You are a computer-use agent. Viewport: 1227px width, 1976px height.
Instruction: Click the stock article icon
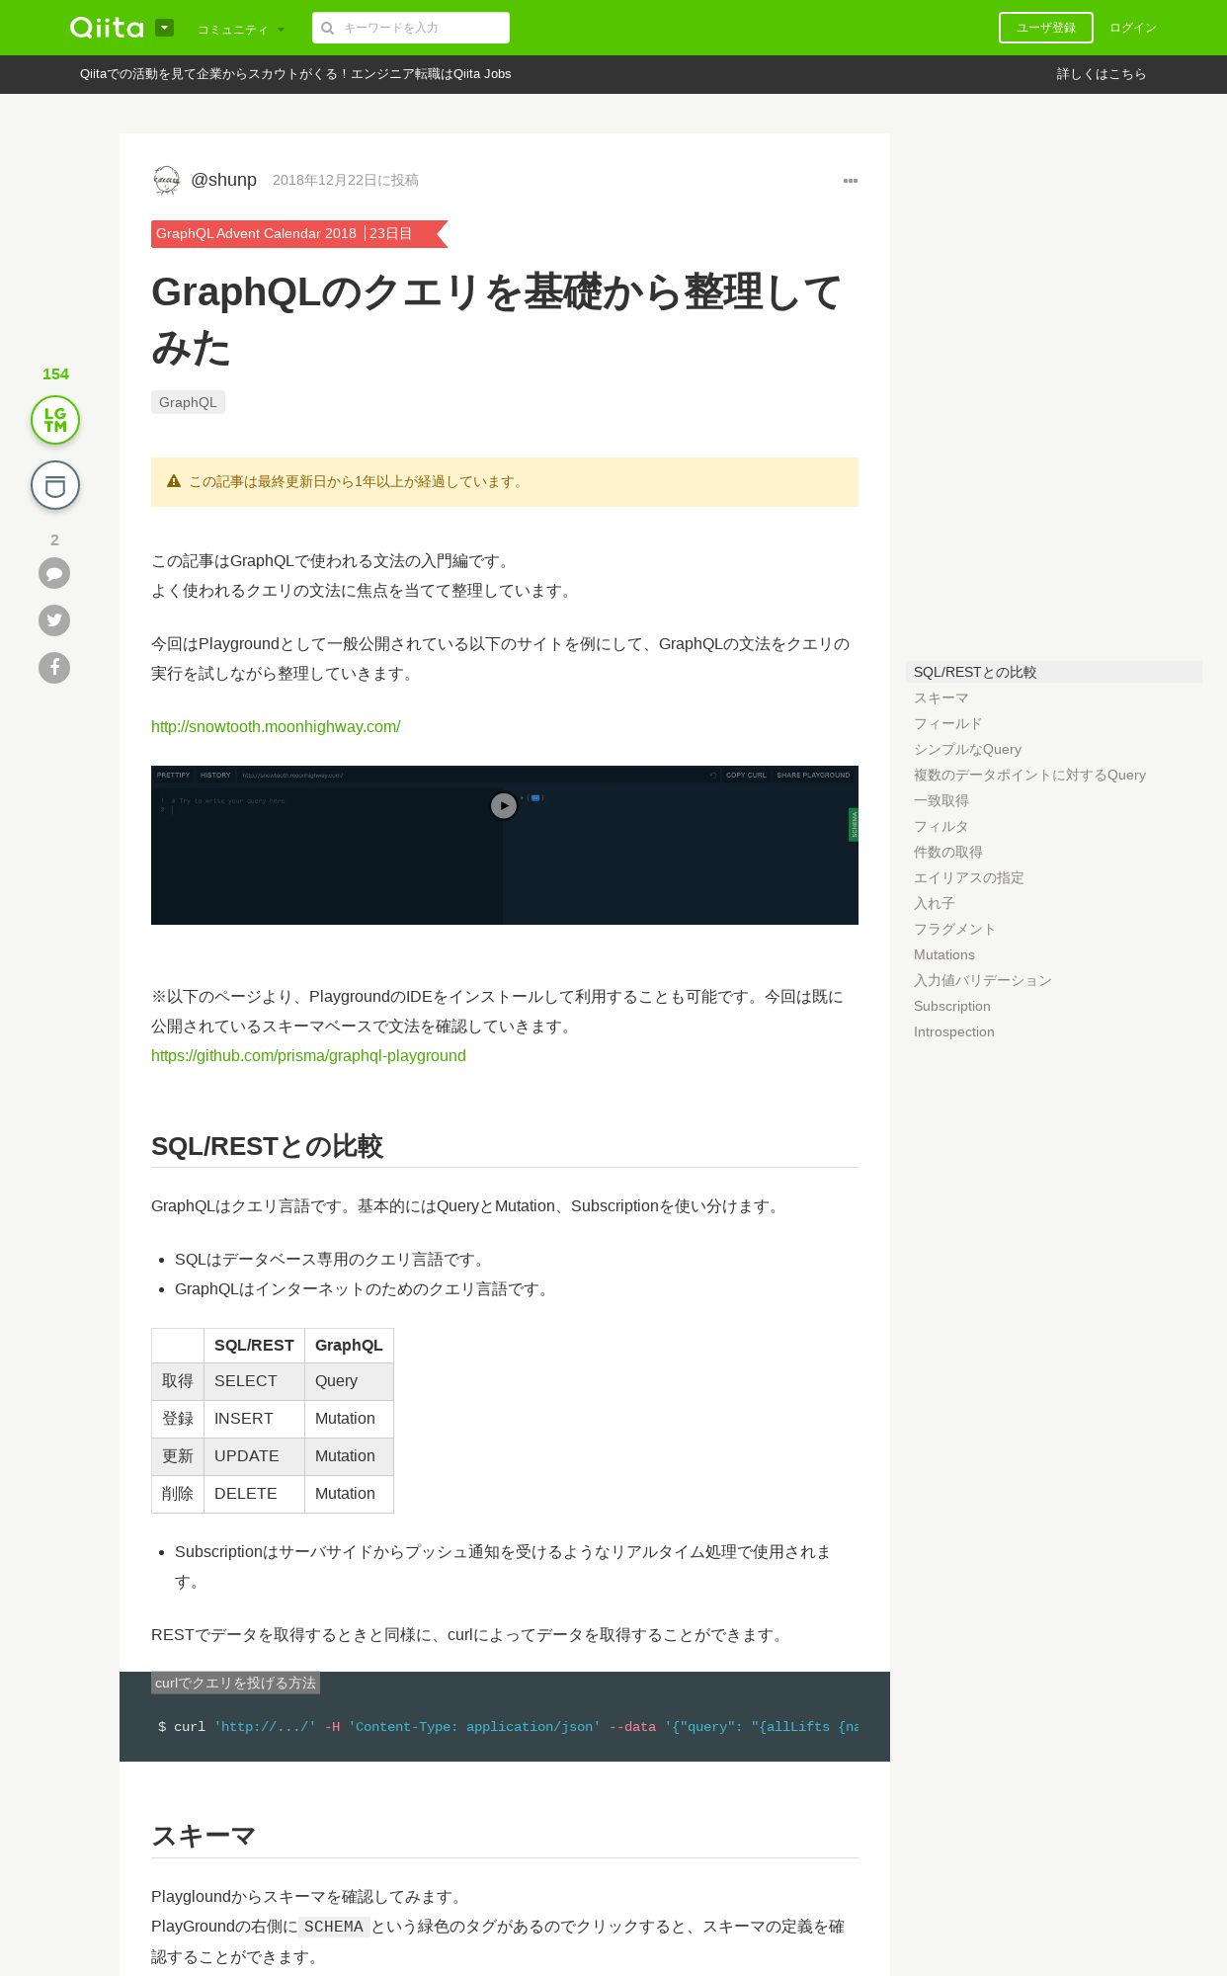[55, 485]
